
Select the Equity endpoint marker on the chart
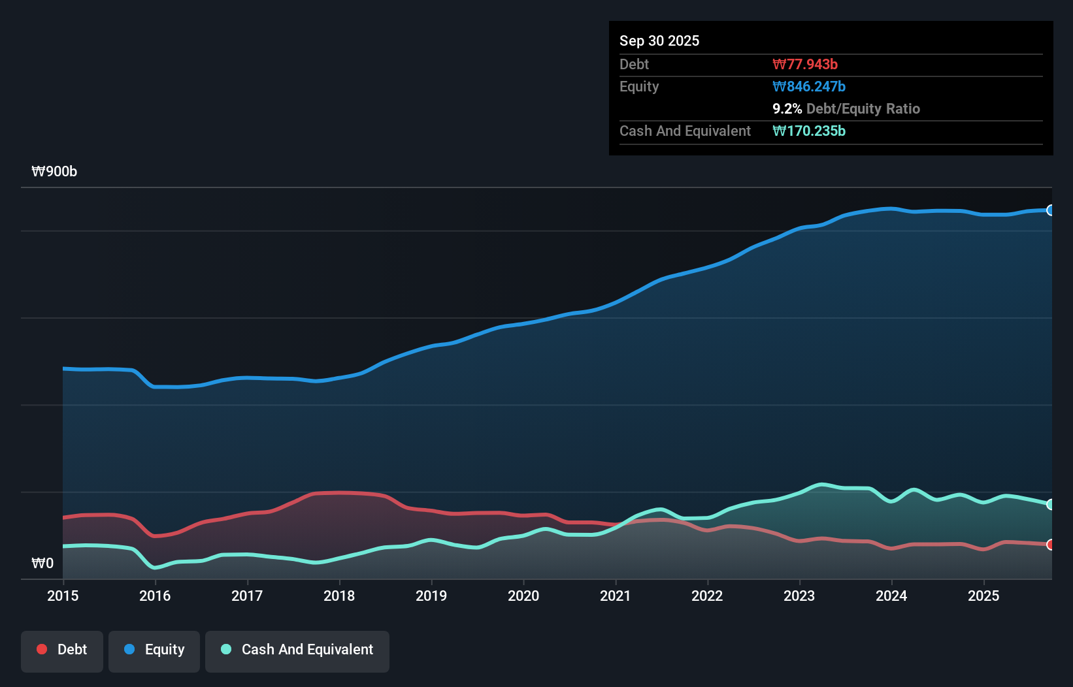click(1051, 210)
